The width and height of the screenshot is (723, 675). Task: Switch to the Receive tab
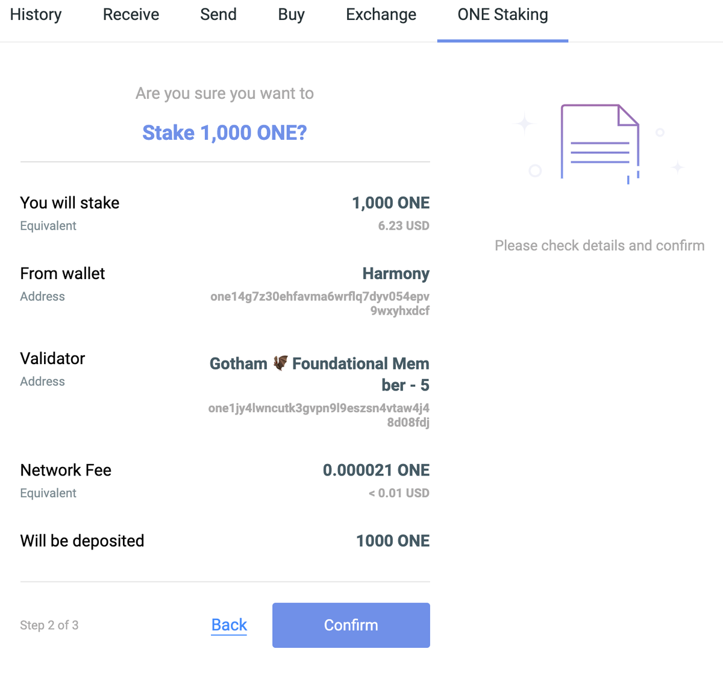point(131,14)
